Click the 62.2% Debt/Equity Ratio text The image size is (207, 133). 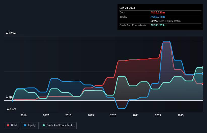coord(166,21)
